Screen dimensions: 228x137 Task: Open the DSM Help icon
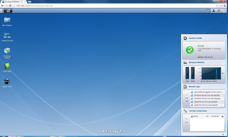point(7,68)
